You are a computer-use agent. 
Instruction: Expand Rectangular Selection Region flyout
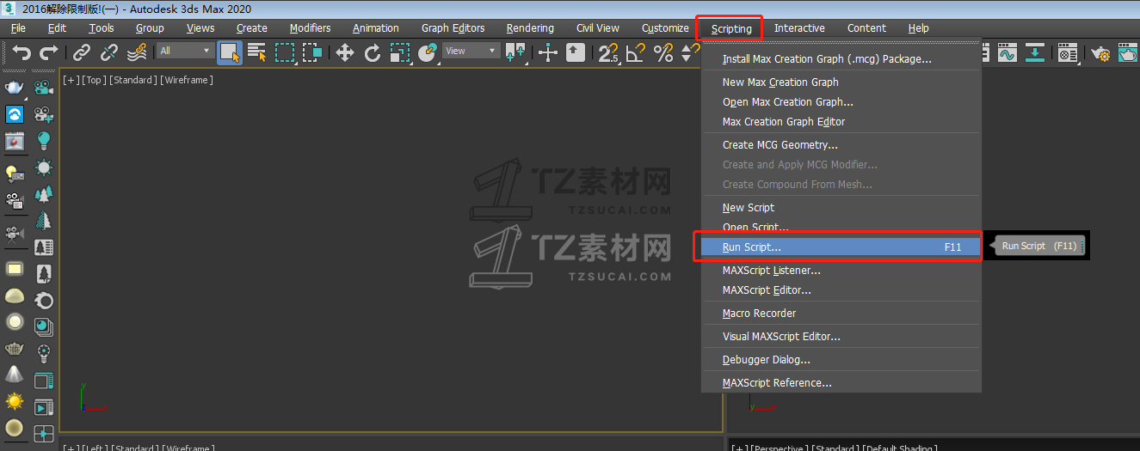coord(285,52)
